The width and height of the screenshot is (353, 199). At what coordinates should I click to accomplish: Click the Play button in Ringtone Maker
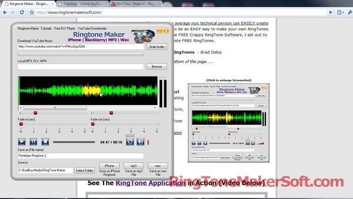[22, 142]
